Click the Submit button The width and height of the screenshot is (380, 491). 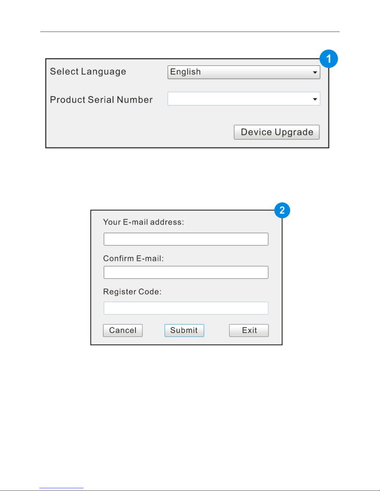[x=184, y=331]
